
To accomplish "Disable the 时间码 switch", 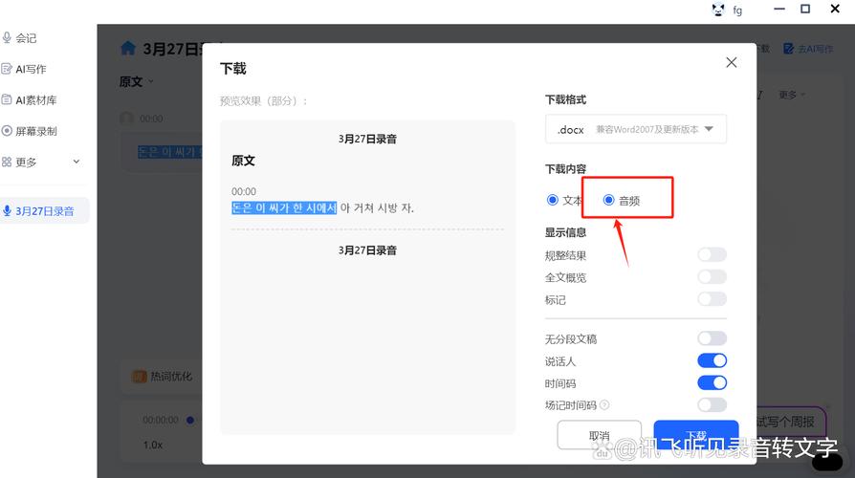I will tap(712, 382).
